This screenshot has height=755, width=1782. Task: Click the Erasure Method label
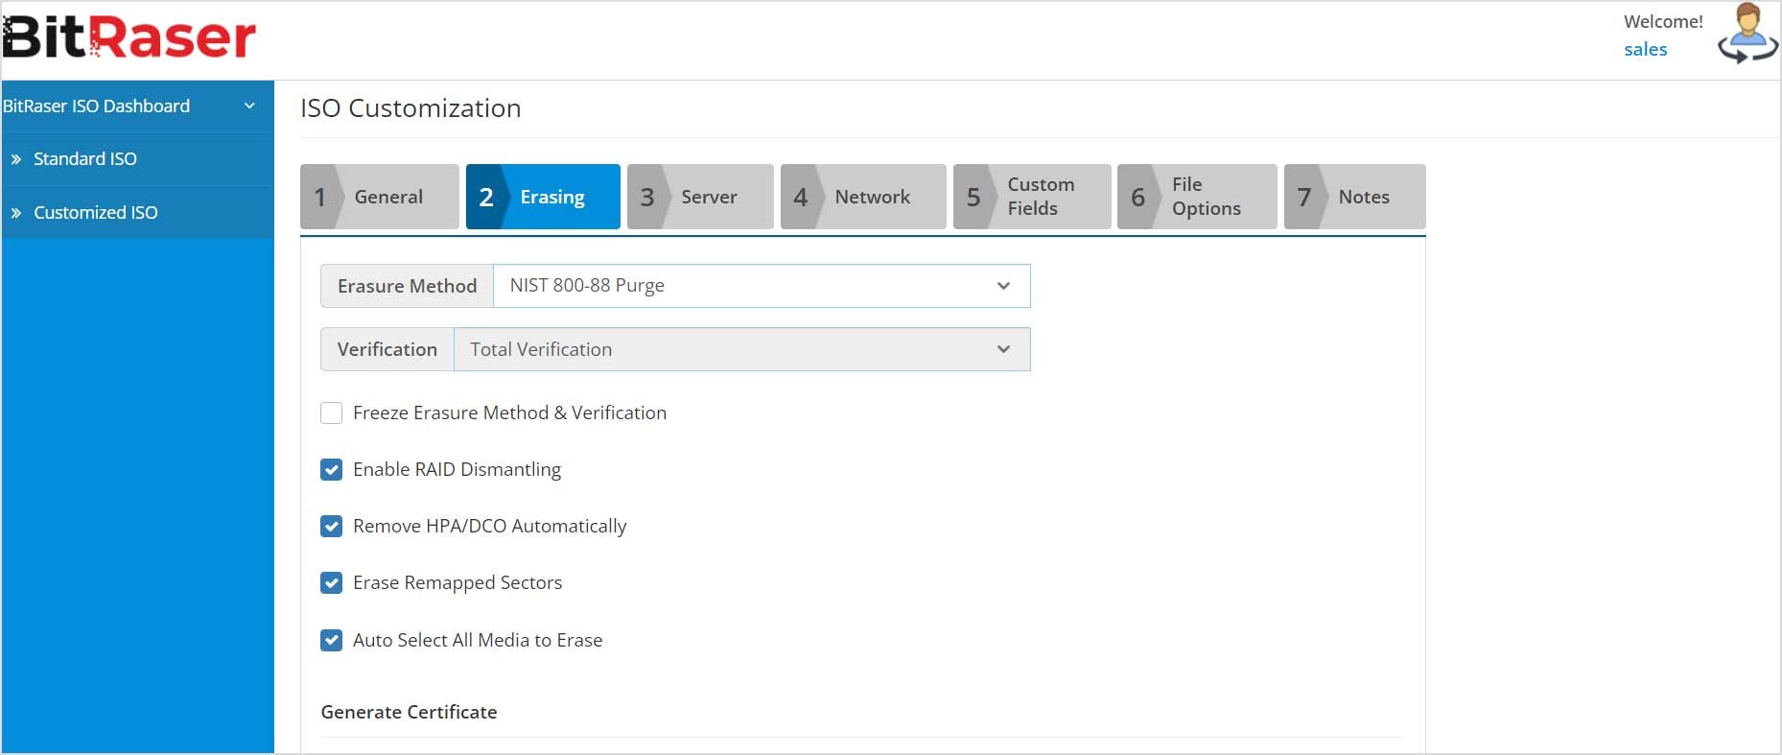pos(407,286)
